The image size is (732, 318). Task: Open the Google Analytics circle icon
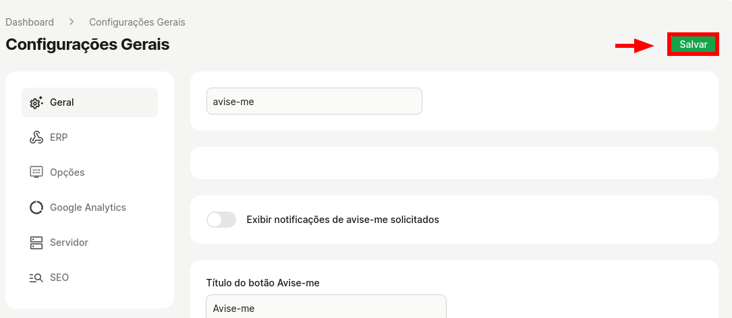tap(36, 207)
